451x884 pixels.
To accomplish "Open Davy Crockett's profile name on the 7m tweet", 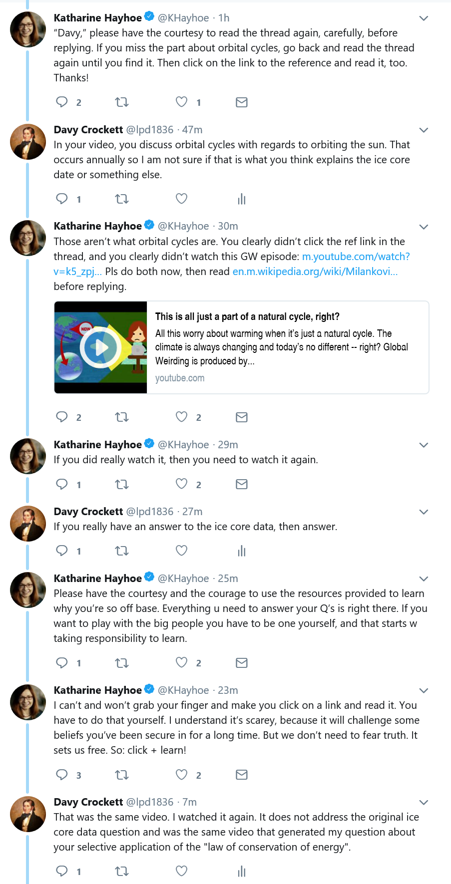I will click(x=88, y=802).
